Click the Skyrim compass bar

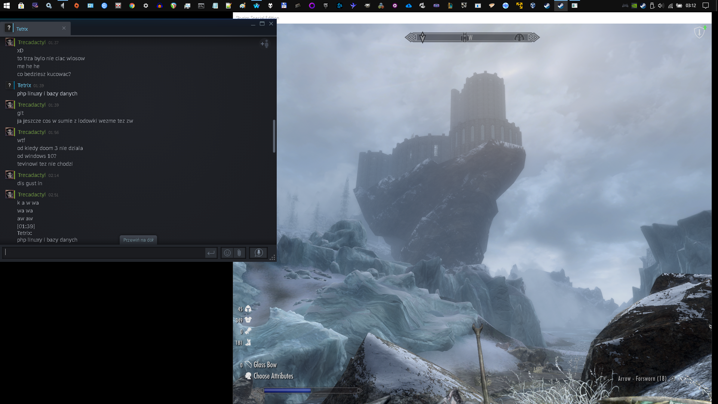472,37
